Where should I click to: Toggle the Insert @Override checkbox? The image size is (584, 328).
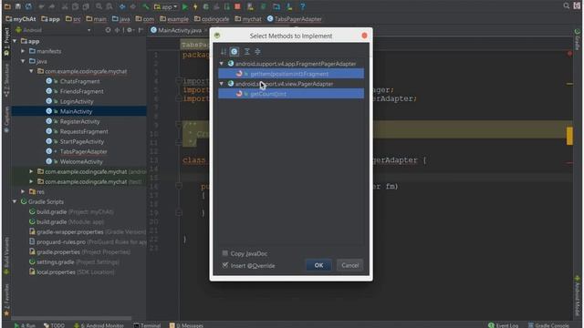click(225, 265)
